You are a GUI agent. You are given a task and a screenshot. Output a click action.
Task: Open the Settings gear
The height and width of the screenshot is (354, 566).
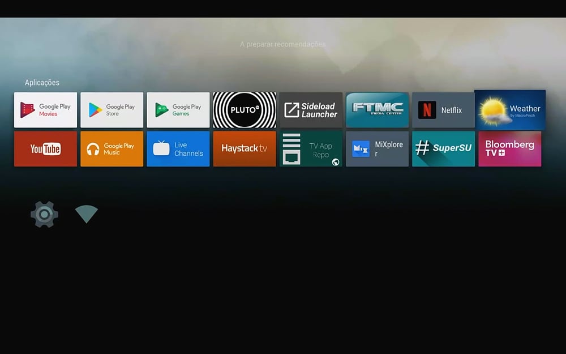point(44,214)
